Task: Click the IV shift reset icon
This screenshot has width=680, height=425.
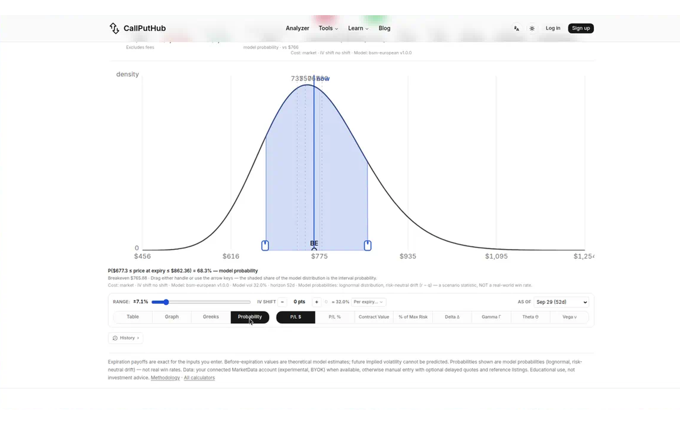Action: (x=326, y=302)
